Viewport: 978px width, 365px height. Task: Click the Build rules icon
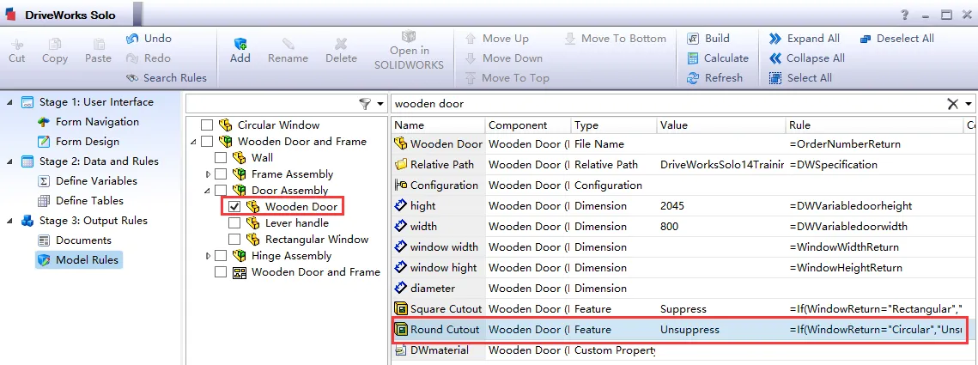pyautogui.click(x=693, y=39)
